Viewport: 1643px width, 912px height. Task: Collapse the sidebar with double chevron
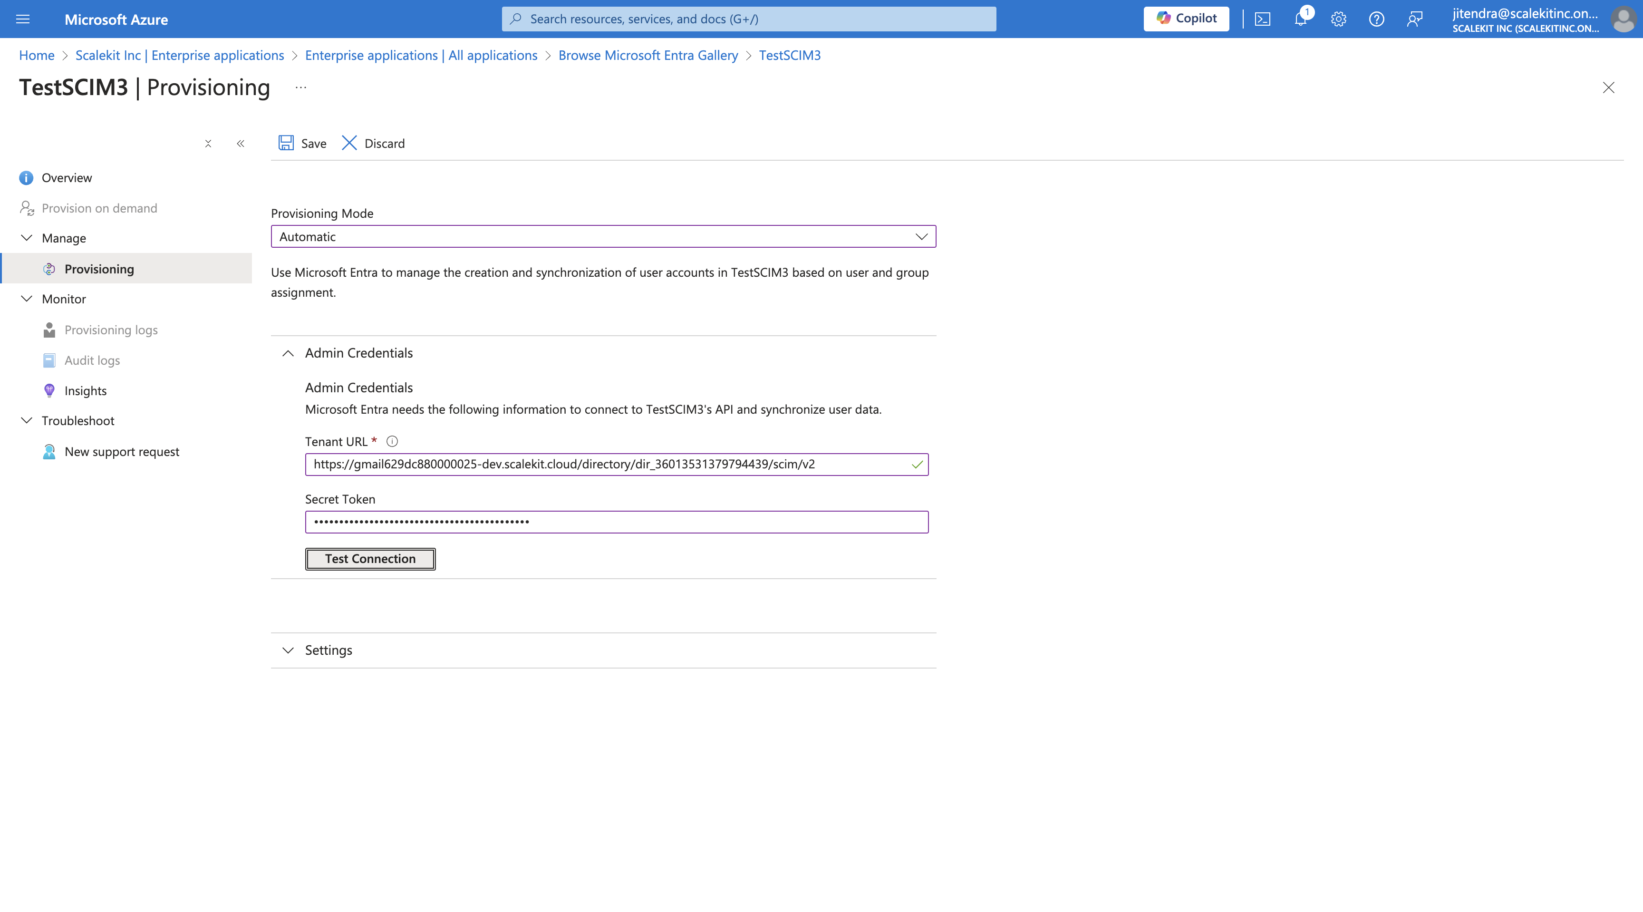coord(241,144)
